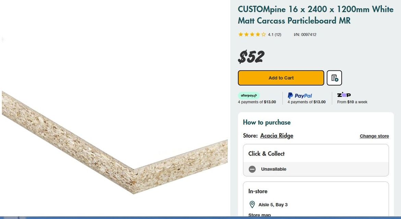
Task: Click the Zip payment logo
Action: pyautogui.click(x=344, y=95)
